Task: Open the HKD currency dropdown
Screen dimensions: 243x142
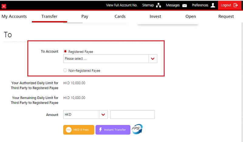Action: (81, 114)
